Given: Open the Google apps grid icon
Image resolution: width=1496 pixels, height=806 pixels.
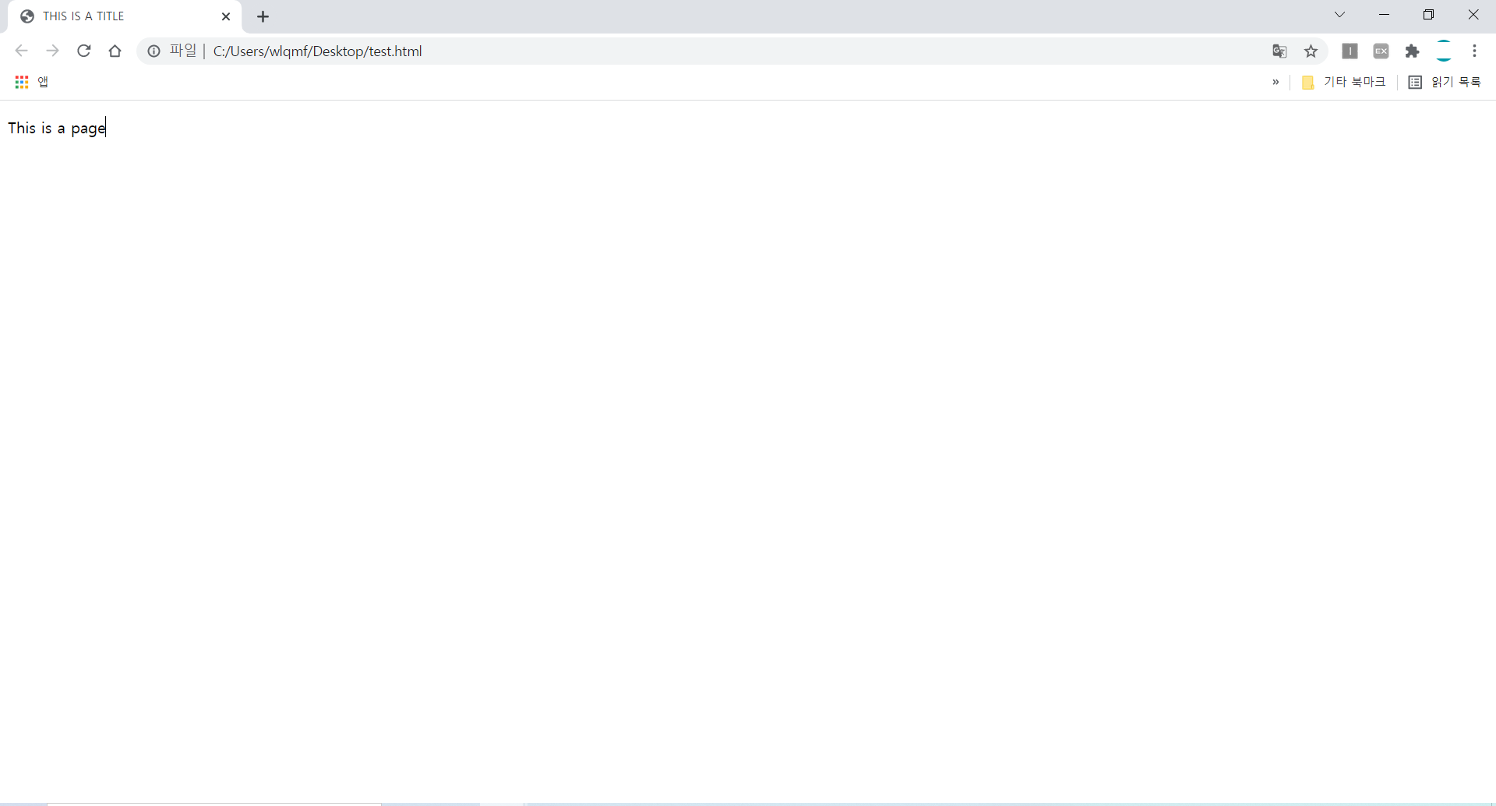Looking at the screenshot, I should pos(21,81).
